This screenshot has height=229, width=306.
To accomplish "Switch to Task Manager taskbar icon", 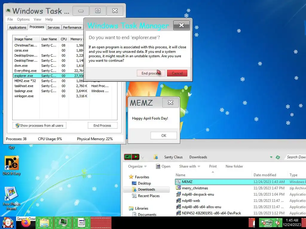I will (x=63, y=223).
